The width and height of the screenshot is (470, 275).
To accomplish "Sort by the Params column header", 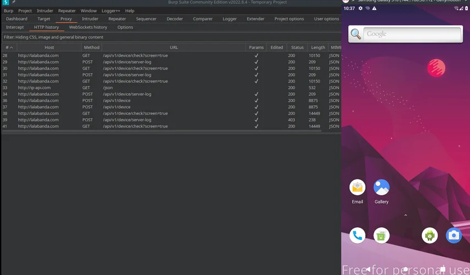I will (256, 47).
